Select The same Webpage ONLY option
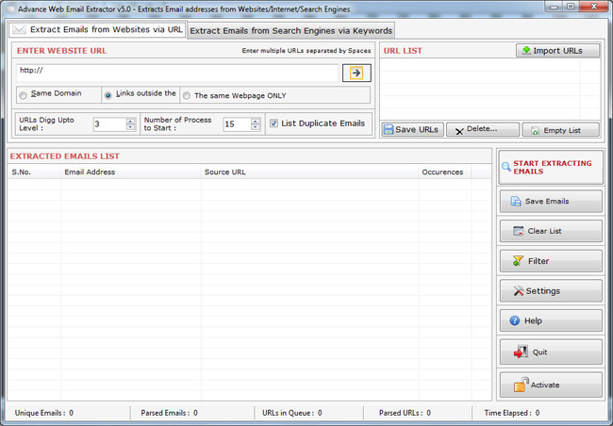This screenshot has height=426, width=613. click(187, 96)
